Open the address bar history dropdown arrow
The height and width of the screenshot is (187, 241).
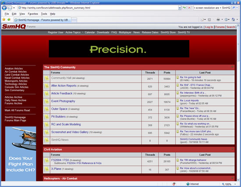[x=180, y=8]
